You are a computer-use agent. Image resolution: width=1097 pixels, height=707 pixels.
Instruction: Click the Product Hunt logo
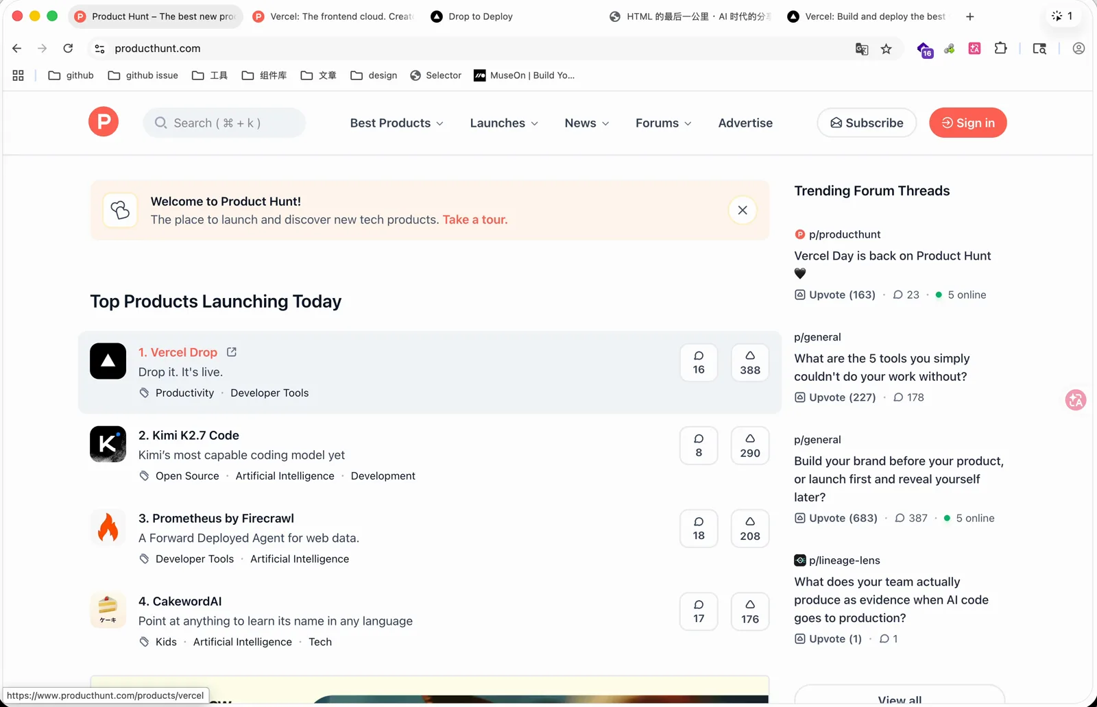pos(104,122)
